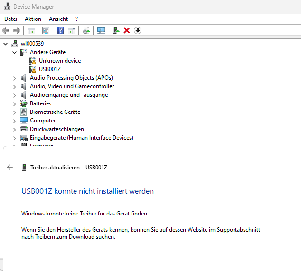Image resolution: width=301 pixels, height=271 pixels.
Task: Expand the Computer category
Action: pyautogui.click(x=15, y=121)
